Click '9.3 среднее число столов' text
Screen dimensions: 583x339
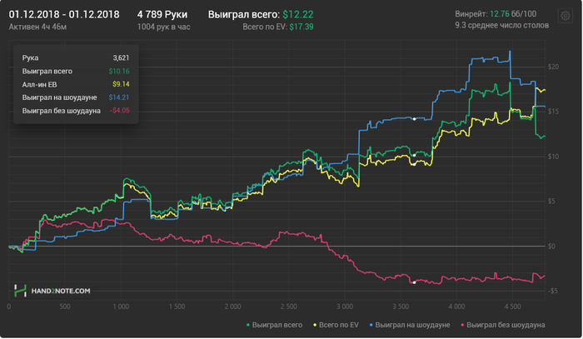pos(502,25)
